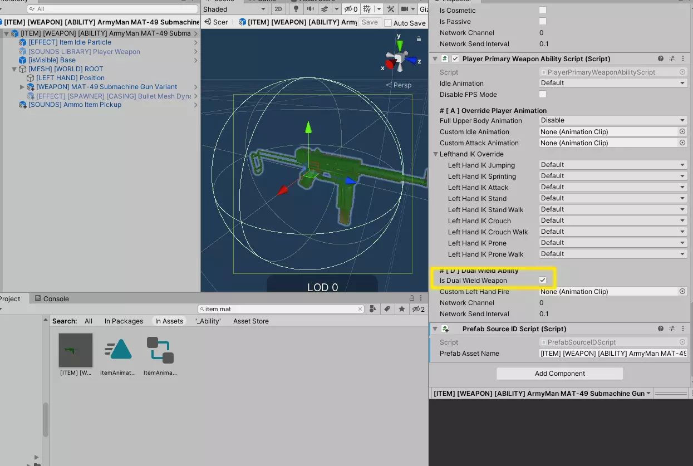
Task: Open the Full Upper Body Animation dropdown
Action: (x=612, y=120)
